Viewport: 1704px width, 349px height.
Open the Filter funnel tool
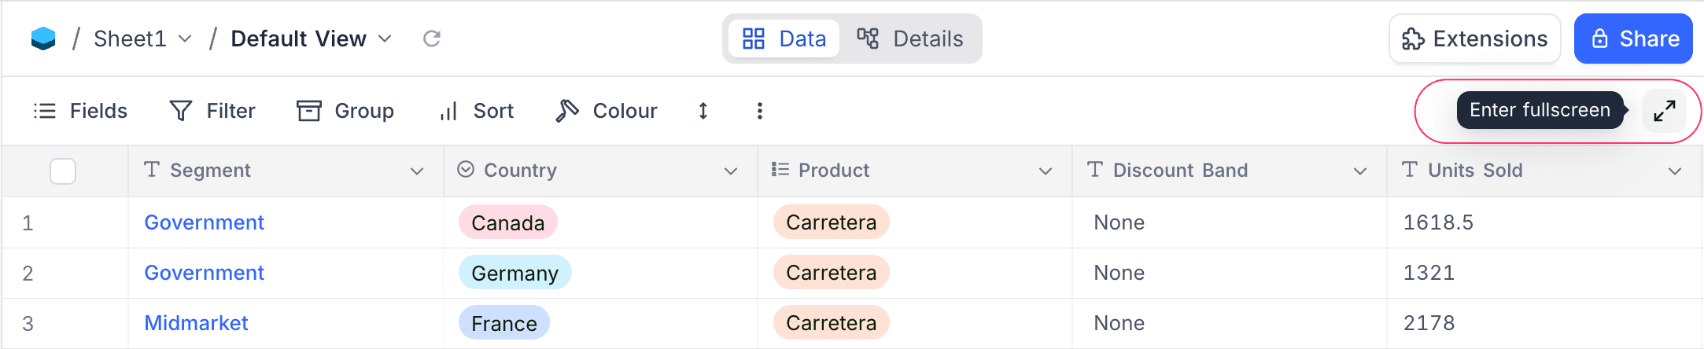[x=212, y=111]
